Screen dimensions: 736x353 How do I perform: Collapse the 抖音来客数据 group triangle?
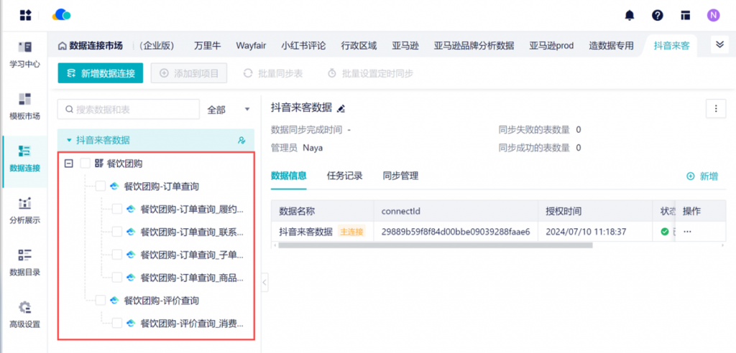pyautogui.click(x=69, y=140)
